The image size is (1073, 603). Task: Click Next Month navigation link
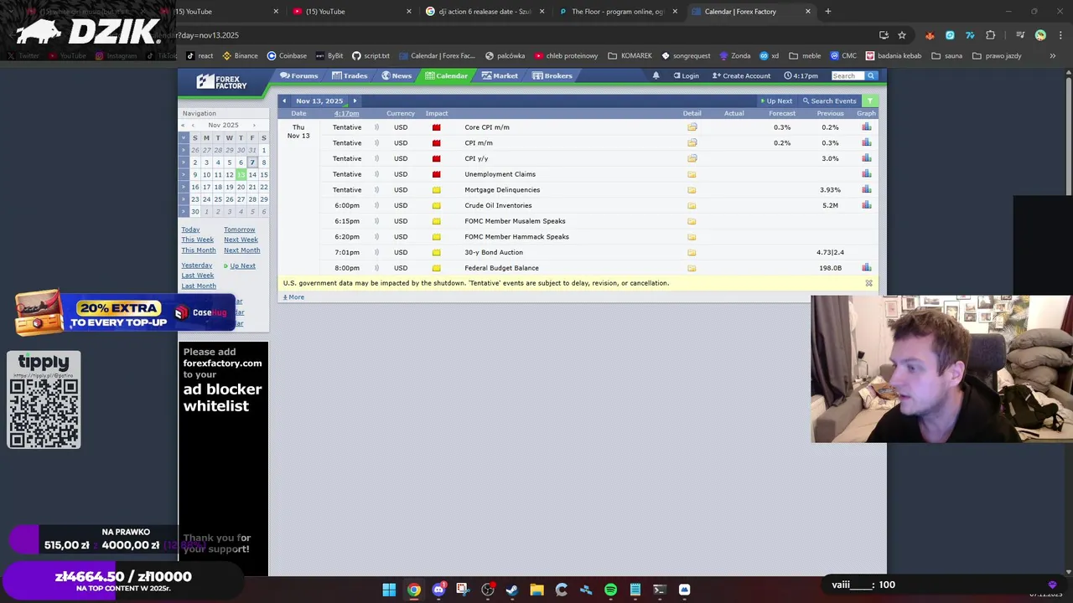[241, 250]
